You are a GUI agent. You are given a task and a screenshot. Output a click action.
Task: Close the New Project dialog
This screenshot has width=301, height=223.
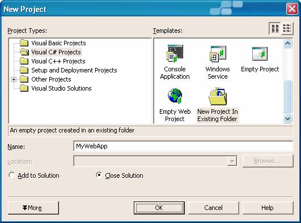pos(292,9)
